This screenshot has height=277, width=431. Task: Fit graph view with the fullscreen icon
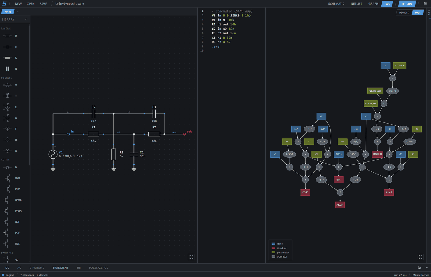point(421,257)
